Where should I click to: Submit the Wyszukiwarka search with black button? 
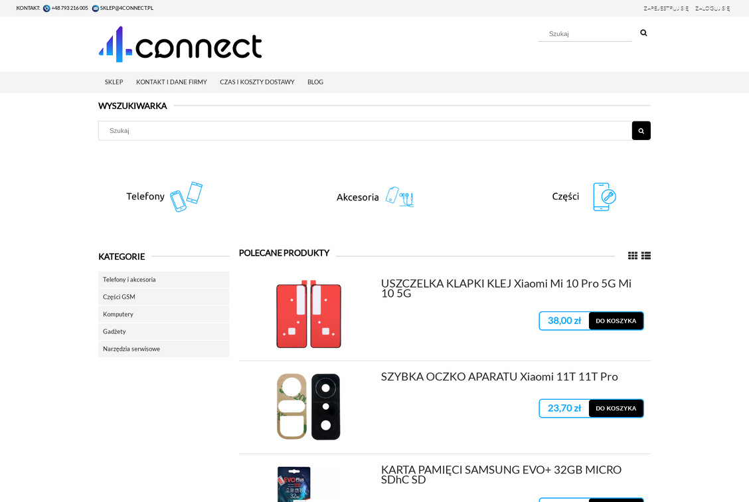click(641, 130)
